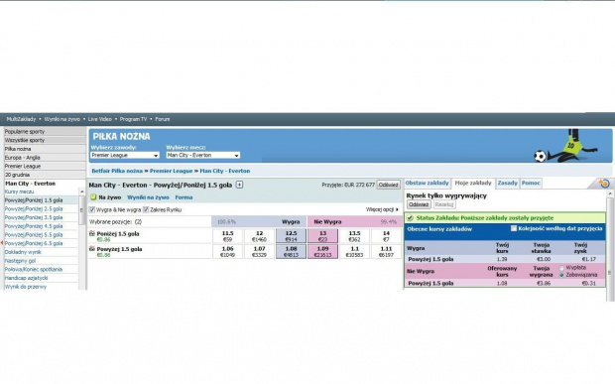Open Wynik do przerwy market
This screenshot has width=615, height=384.
[x=26, y=287]
